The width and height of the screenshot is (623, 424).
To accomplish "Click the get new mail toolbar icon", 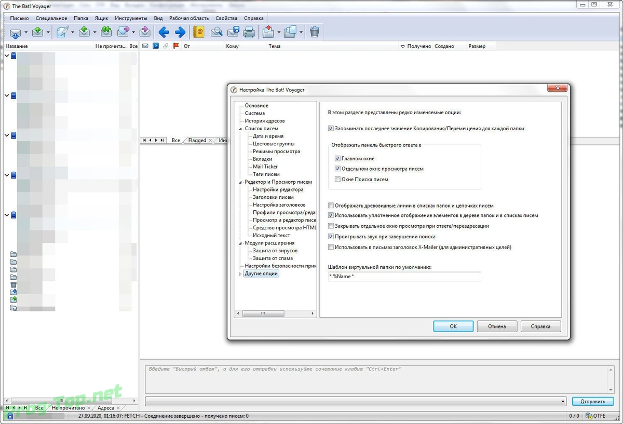I will pos(15,33).
